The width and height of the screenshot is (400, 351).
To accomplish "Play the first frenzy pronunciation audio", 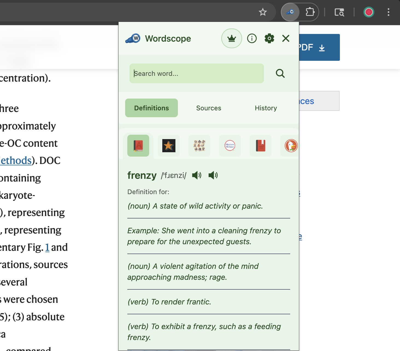I will pos(196,175).
